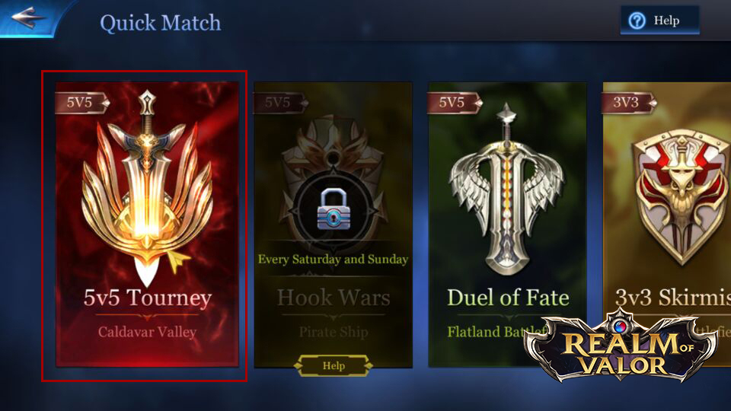Click the Every Saturday and Sunday notice
The width and height of the screenshot is (731, 411).
(x=333, y=259)
